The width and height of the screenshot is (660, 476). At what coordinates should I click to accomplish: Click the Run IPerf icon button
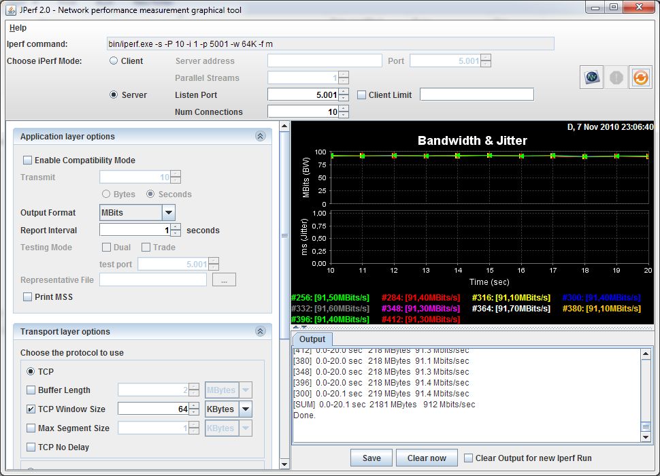point(592,78)
